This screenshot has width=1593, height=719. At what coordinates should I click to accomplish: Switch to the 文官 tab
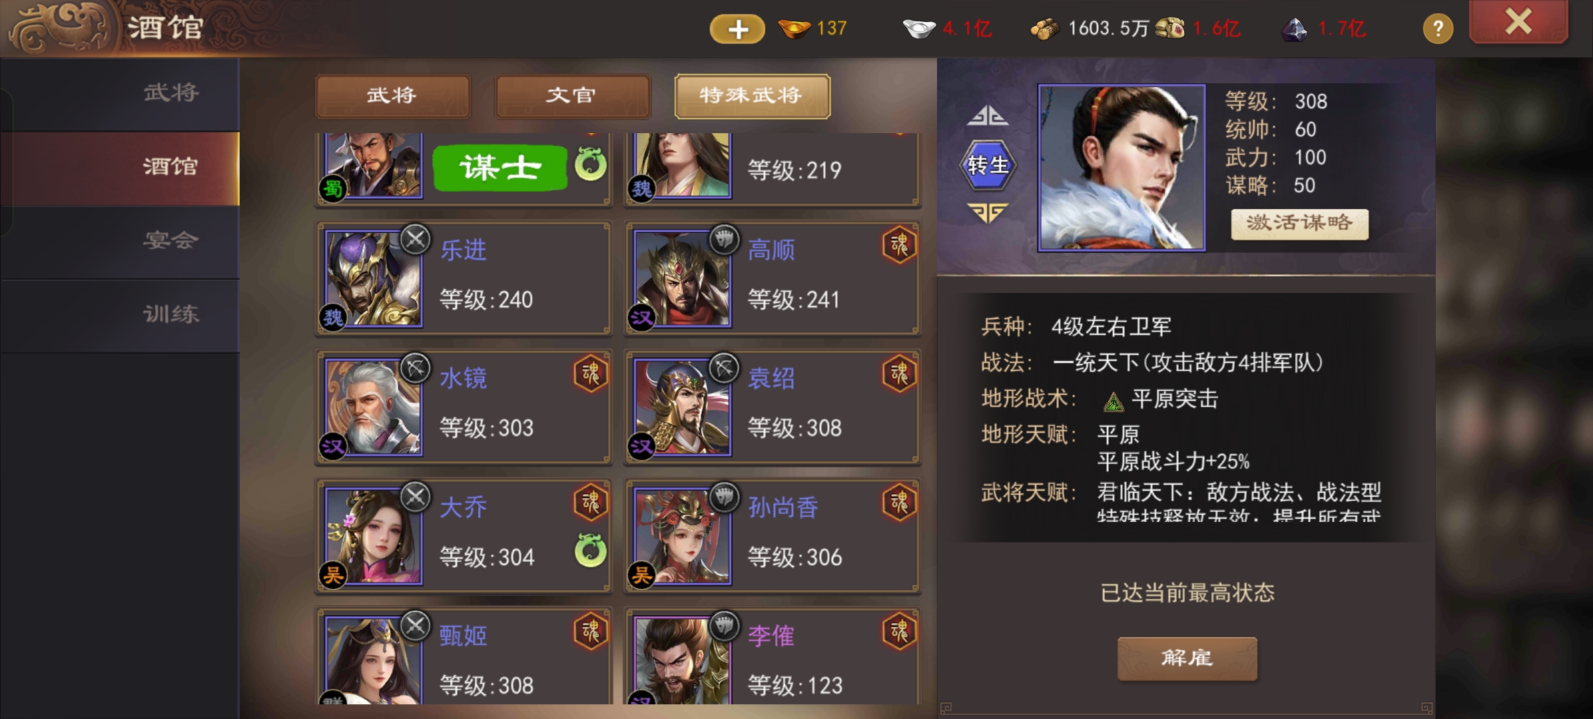pyautogui.click(x=571, y=96)
